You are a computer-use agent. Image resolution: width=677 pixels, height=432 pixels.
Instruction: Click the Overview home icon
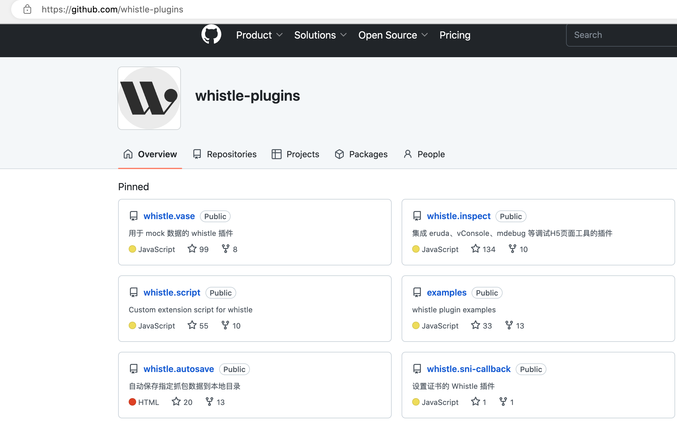(128, 154)
